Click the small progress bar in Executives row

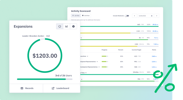pos(105,56)
